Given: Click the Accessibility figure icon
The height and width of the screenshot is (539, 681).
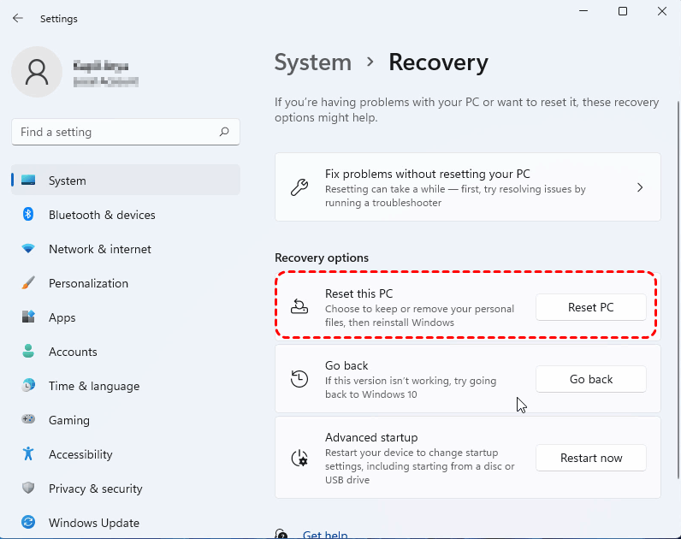Looking at the screenshot, I should (28, 453).
